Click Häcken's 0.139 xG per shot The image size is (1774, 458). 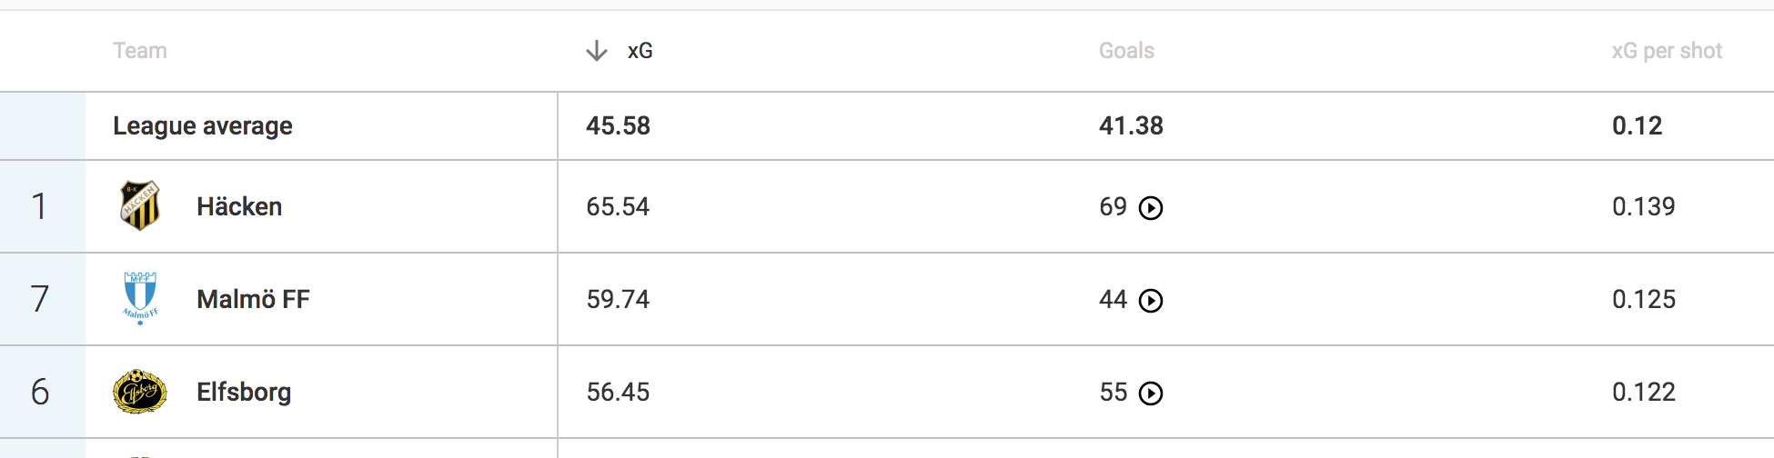[1643, 206]
